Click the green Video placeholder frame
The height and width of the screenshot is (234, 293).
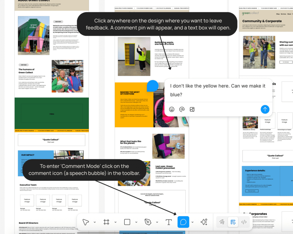coord(52,113)
